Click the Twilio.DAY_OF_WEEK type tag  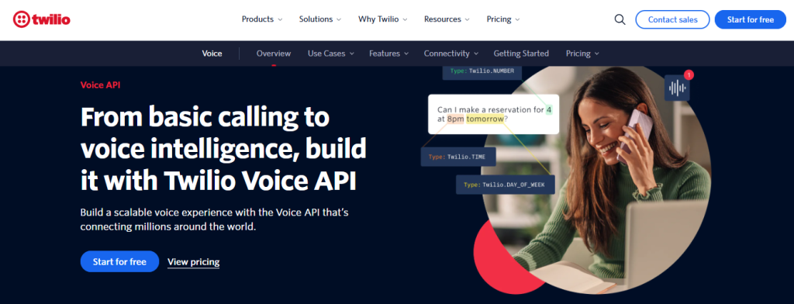(x=506, y=185)
